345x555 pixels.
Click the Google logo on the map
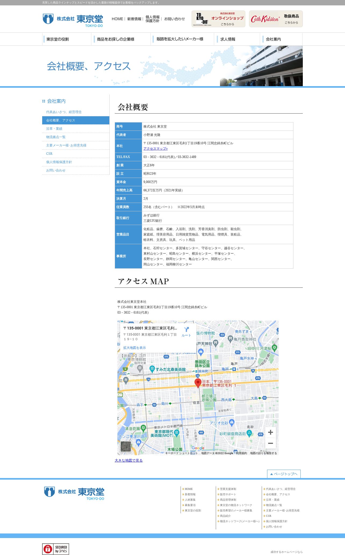(x=198, y=448)
